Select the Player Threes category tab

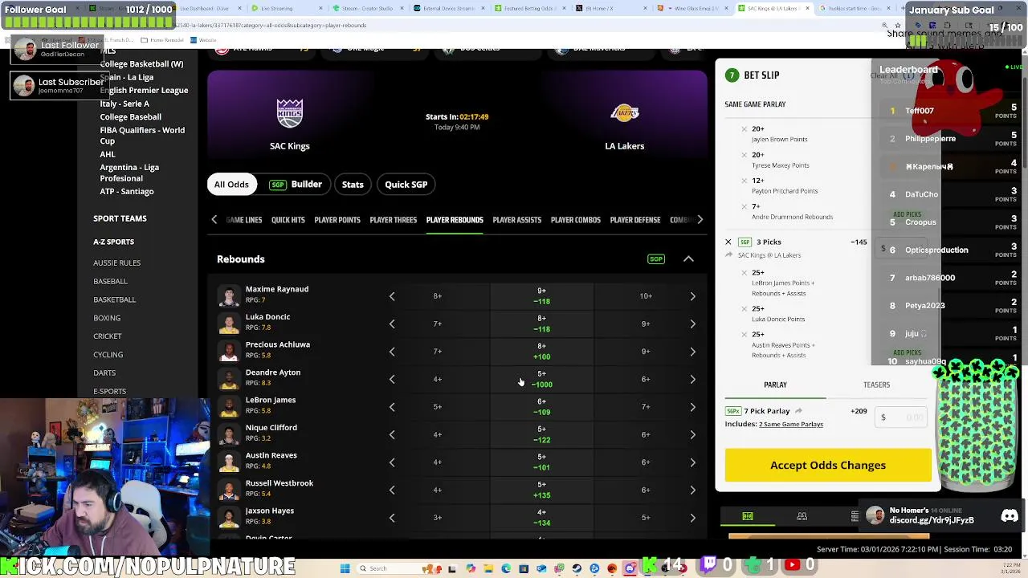(394, 220)
